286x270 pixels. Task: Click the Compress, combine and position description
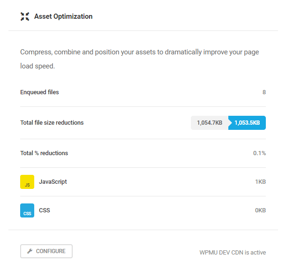pyautogui.click(x=140, y=59)
